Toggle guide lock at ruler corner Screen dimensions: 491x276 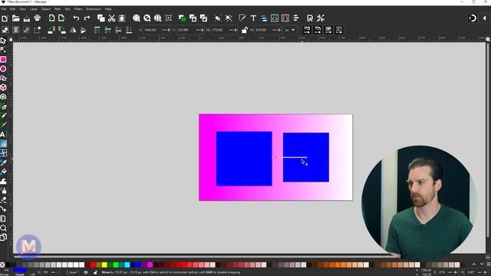point(11,39)
